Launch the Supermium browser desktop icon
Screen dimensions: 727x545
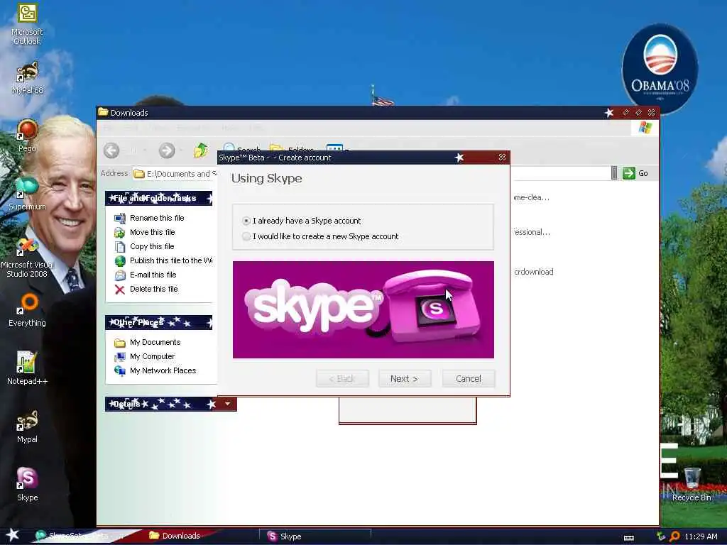click(27, 193)
